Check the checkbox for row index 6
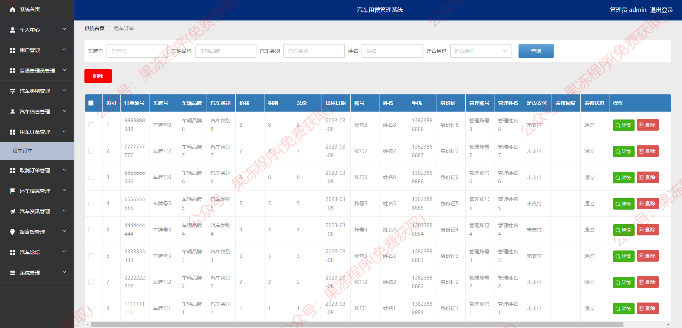 click(91, 256)
